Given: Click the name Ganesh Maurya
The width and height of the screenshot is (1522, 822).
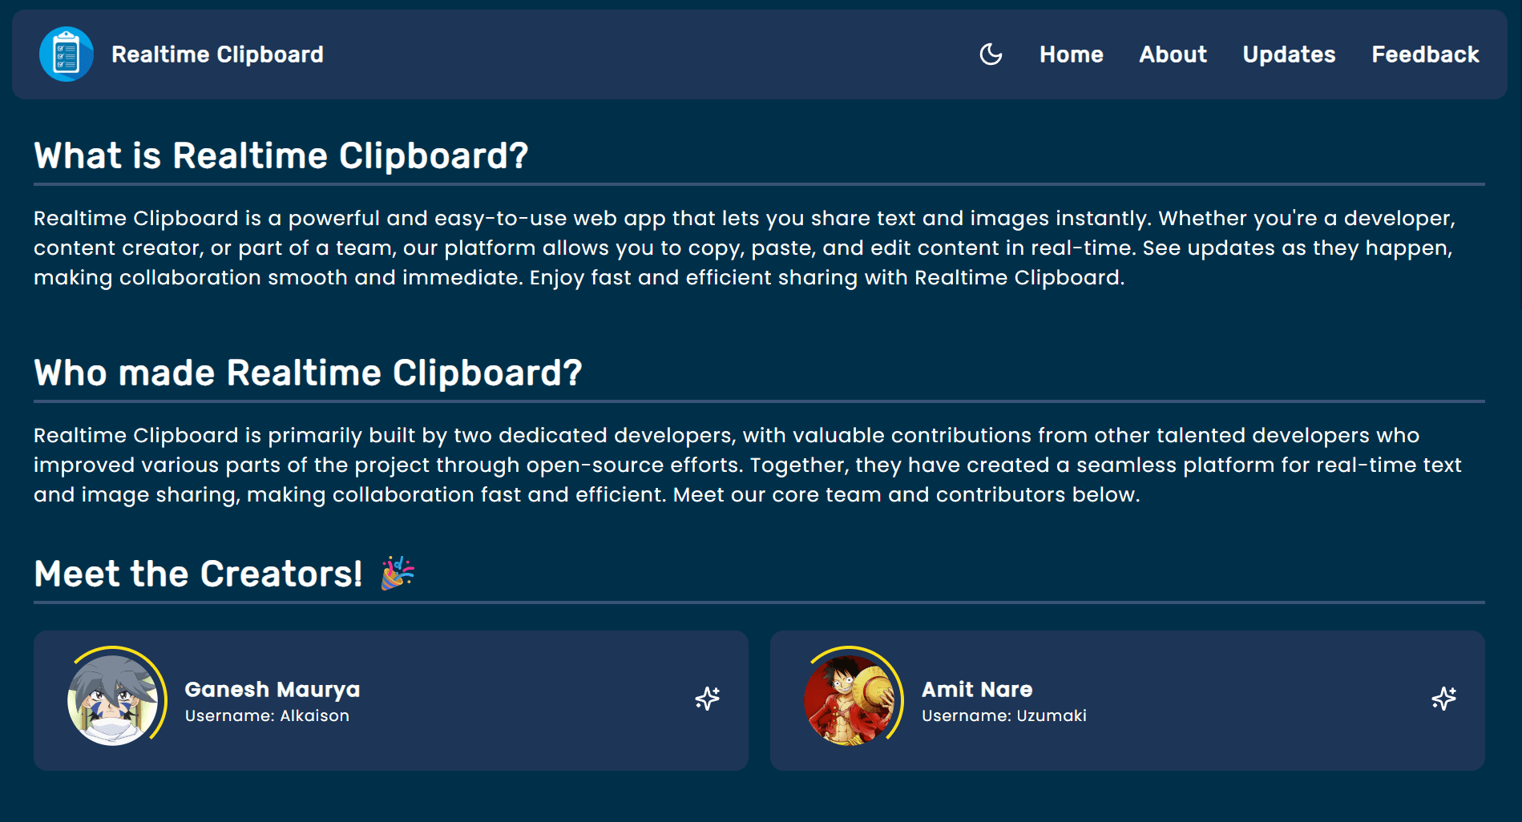Looking at the screenshot, I should click(273, 688).
